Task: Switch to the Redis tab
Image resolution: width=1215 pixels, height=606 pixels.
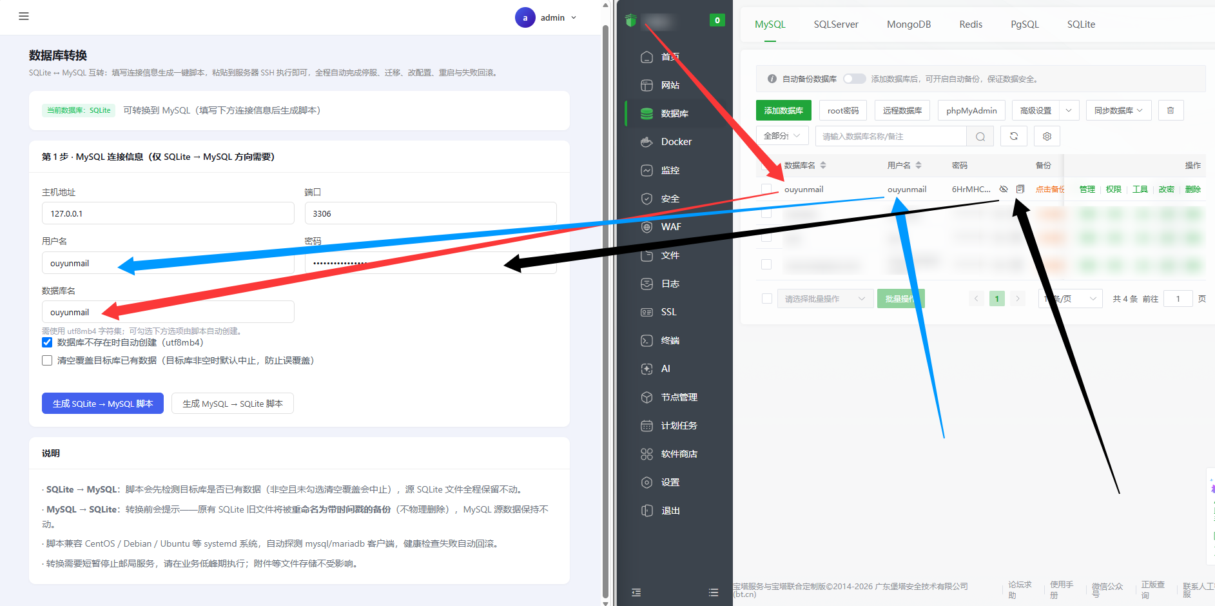Action: click(971, 24)
